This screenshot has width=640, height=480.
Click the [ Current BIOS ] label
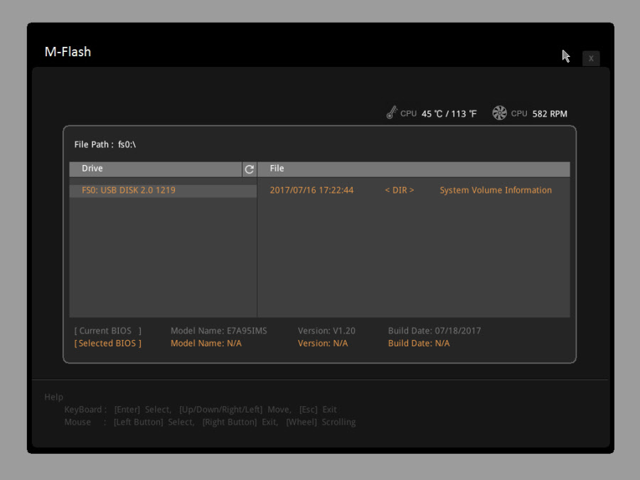108,331
